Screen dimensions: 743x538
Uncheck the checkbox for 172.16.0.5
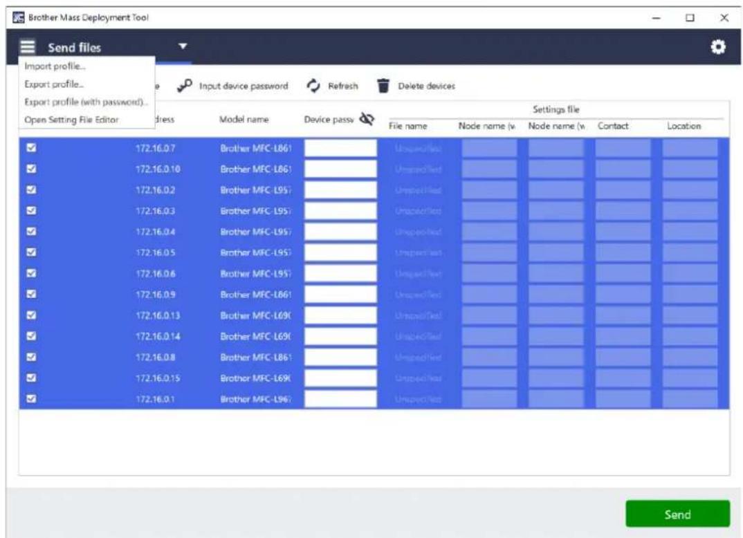(31, 252)
